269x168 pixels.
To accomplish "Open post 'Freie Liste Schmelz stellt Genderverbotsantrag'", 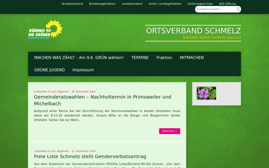I will point(90,156).
